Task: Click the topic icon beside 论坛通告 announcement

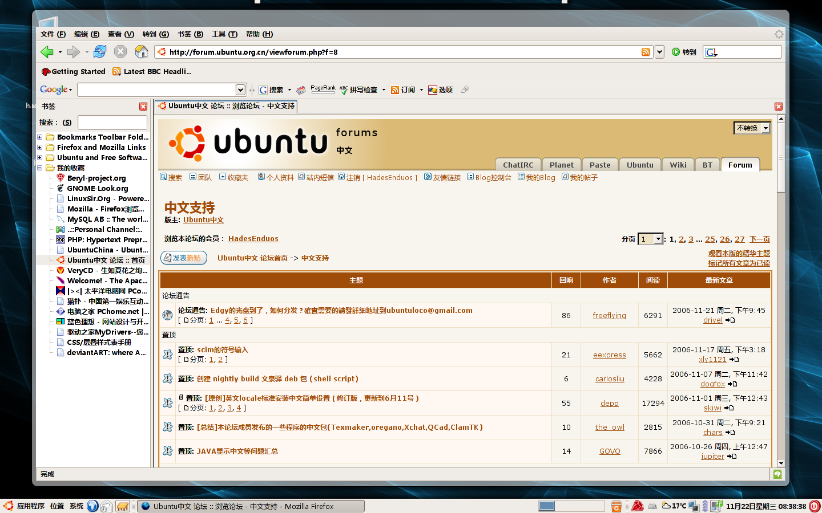Action: [167, 315]
